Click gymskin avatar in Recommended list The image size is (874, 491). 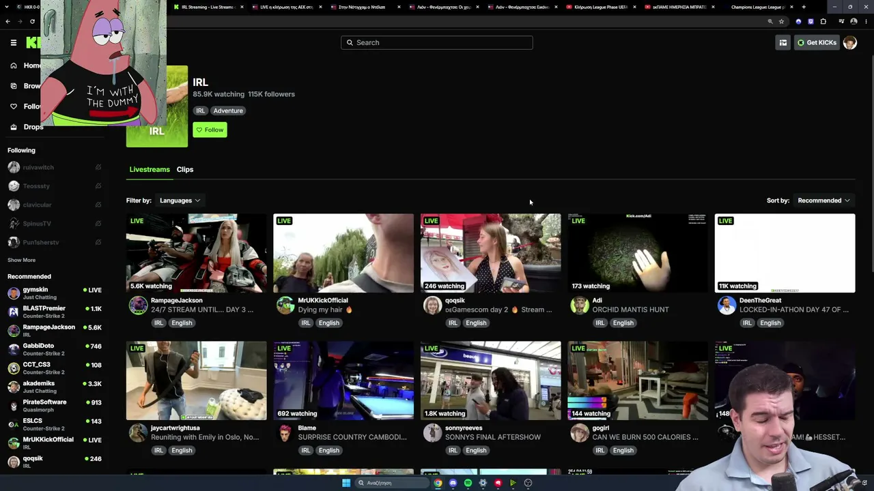(14, 293)
